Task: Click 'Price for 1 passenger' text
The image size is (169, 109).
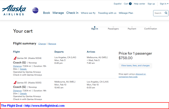Action: (135, 53)
